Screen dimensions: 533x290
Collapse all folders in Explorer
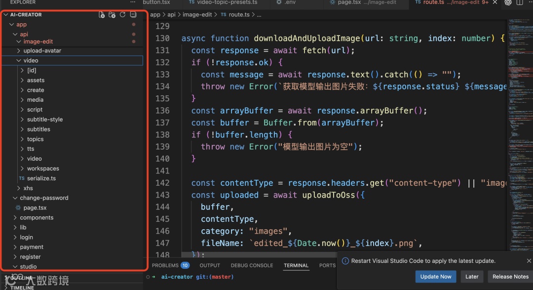coord(133,15)
